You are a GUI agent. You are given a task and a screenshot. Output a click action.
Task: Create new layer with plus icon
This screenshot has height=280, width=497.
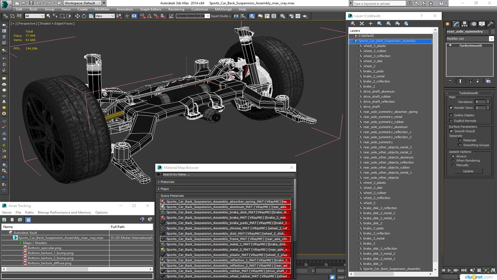[370, 24]
